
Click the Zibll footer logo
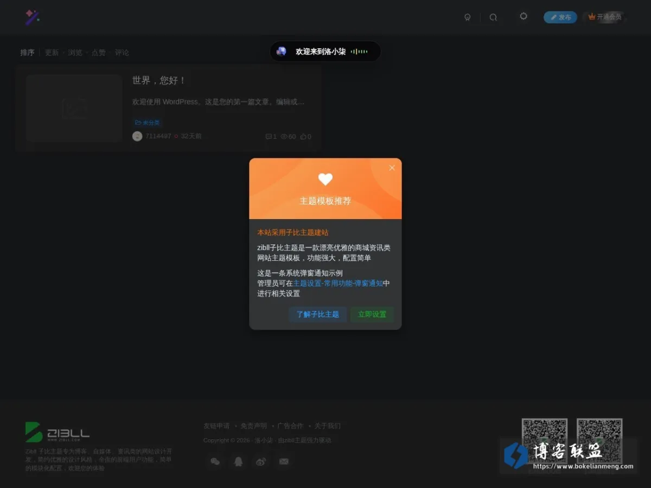(x=57, y=432)
